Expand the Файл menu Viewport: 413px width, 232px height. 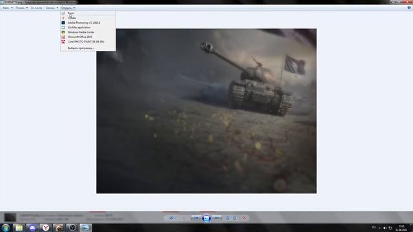pos(7,8)
